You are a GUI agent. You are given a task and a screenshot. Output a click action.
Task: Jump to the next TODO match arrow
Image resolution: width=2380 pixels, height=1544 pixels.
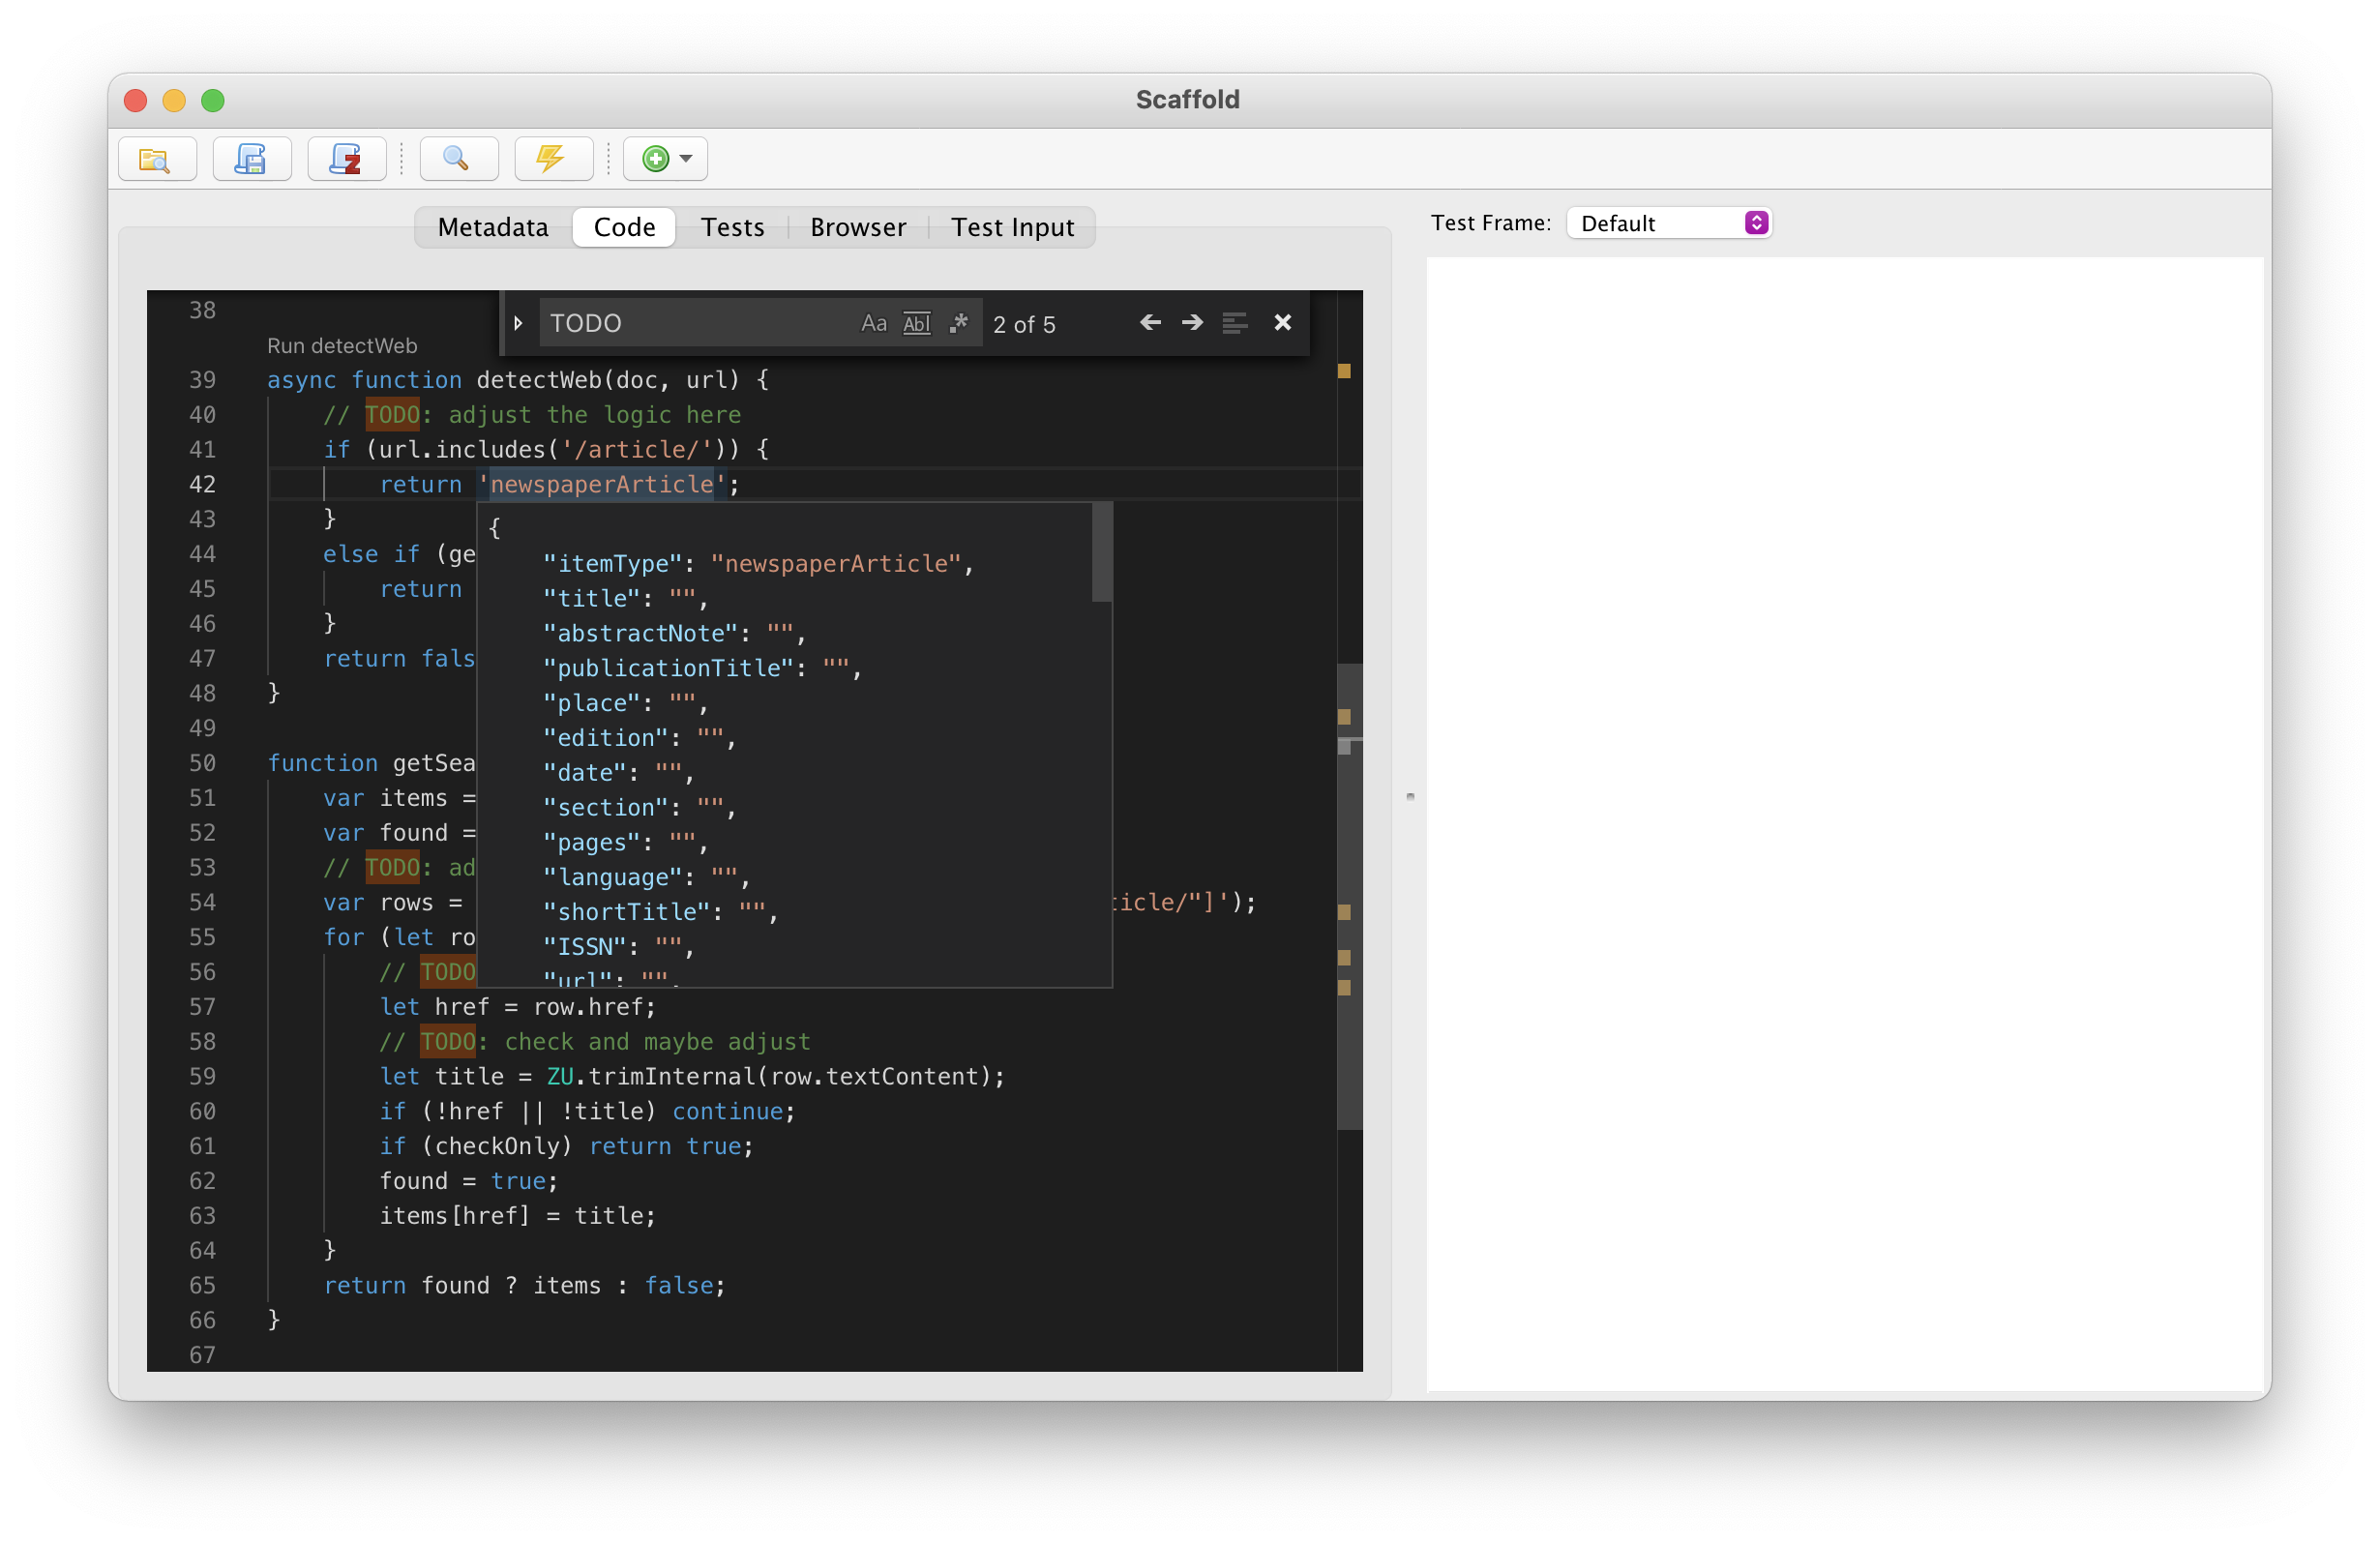tap(1191, 322)
